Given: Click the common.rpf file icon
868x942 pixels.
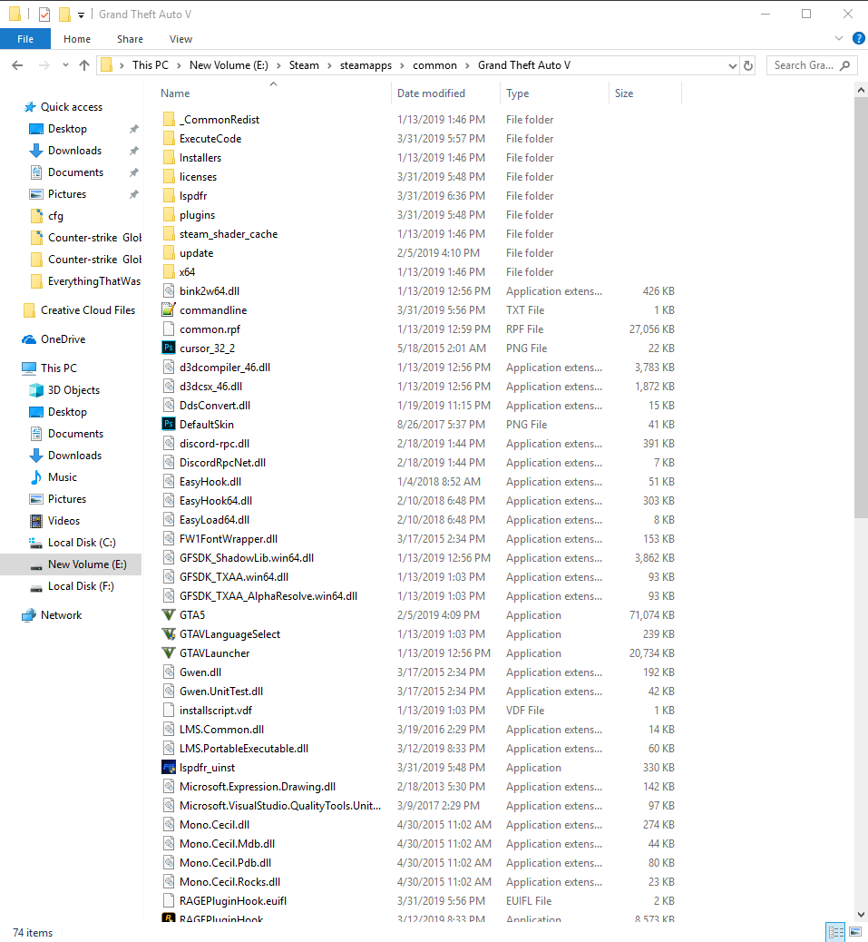Looking at the screenshot, I should click(169, 329).
